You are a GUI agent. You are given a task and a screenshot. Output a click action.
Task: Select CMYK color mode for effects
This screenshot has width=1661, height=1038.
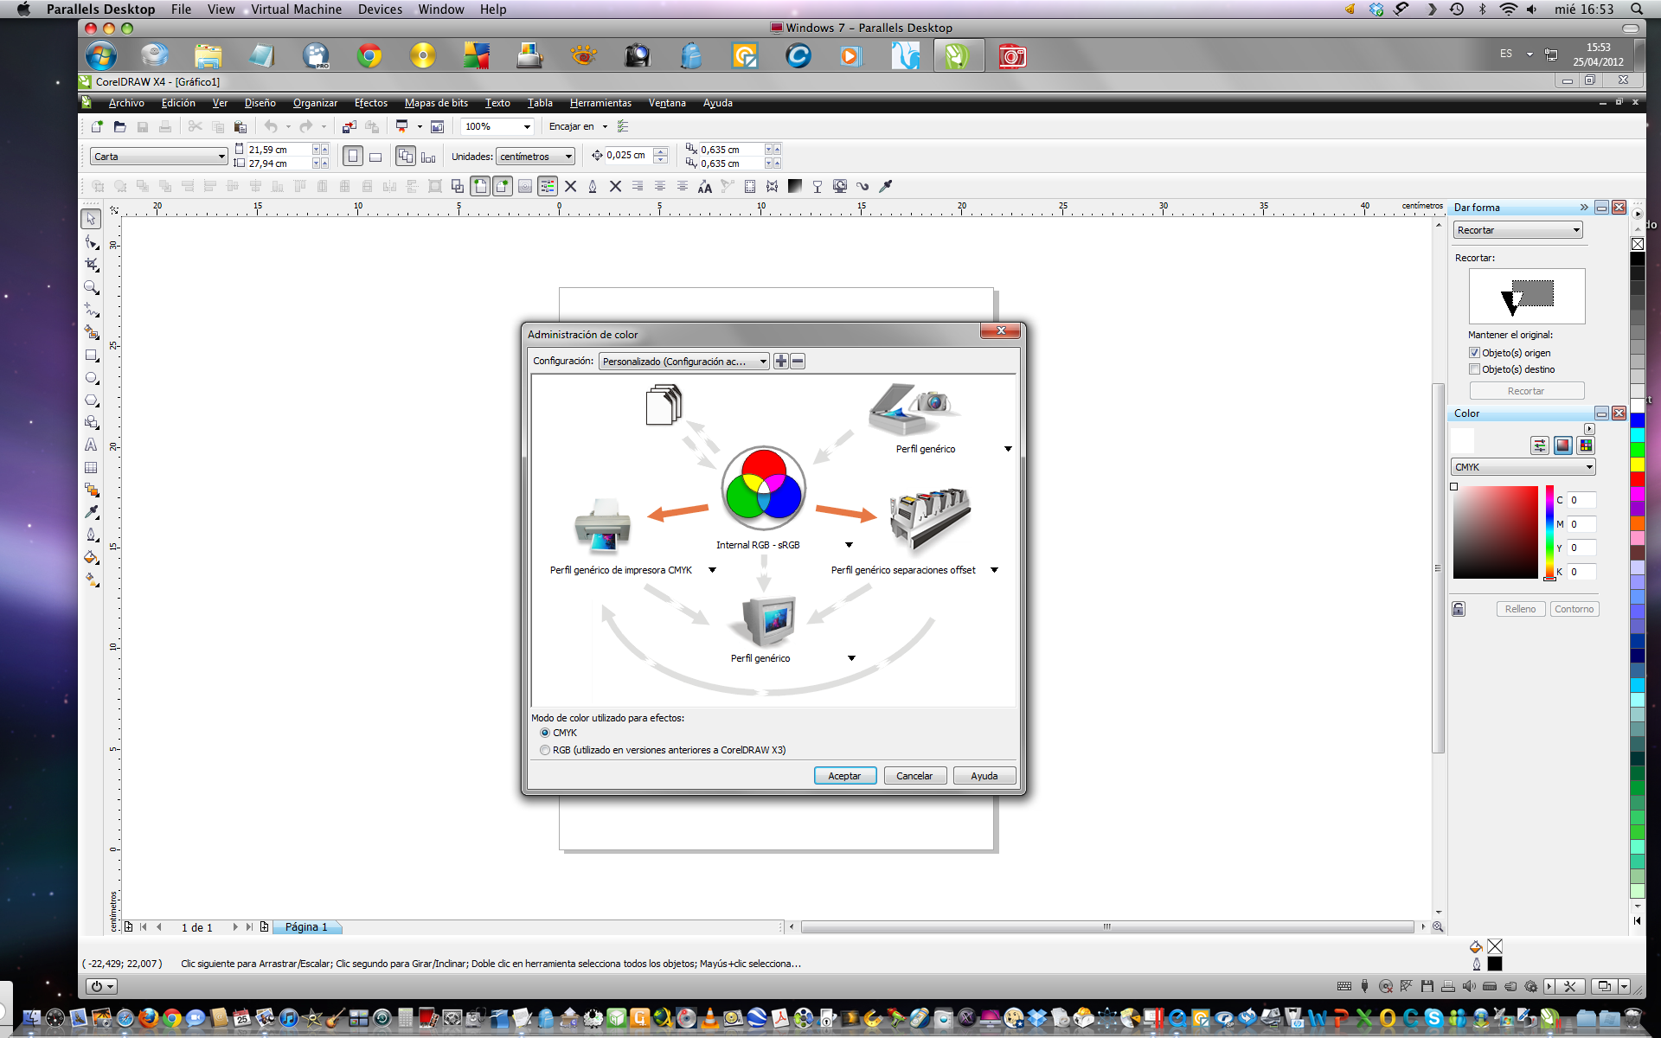[x=545, y=733]
